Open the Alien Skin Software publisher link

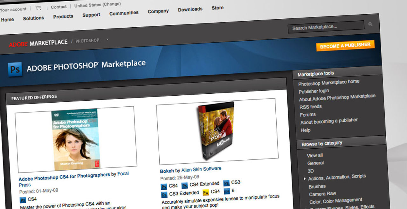pos(201,169)
